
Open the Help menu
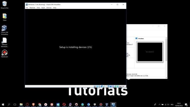point(55,8)
